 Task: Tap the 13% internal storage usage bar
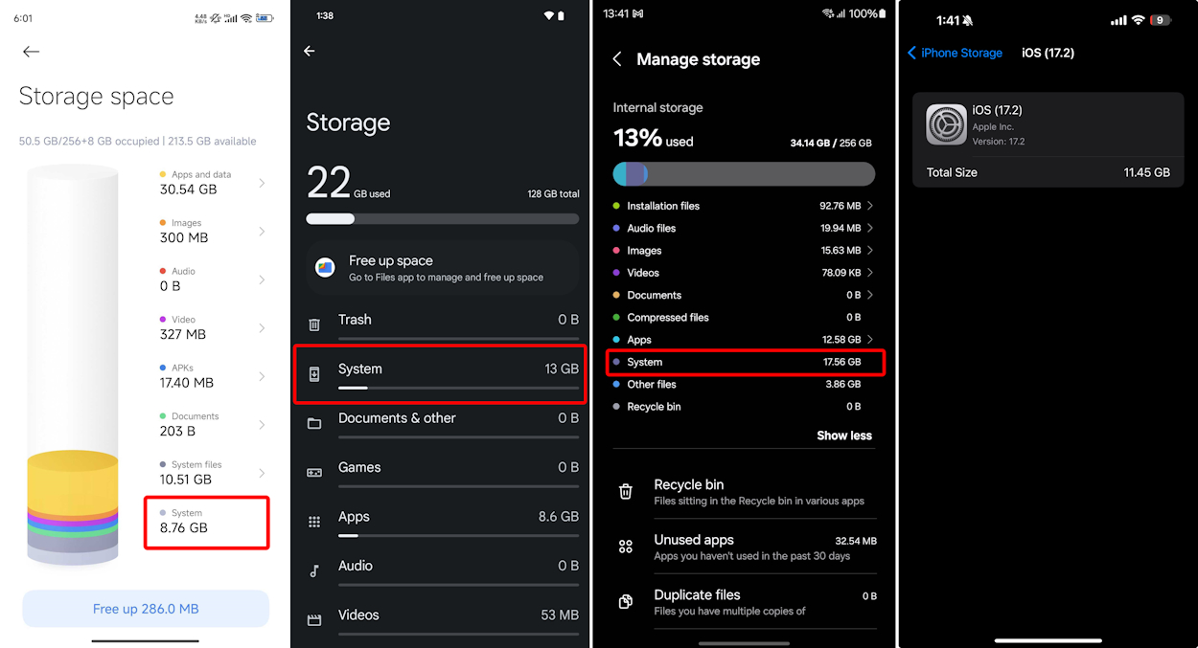tap(744, 174)
